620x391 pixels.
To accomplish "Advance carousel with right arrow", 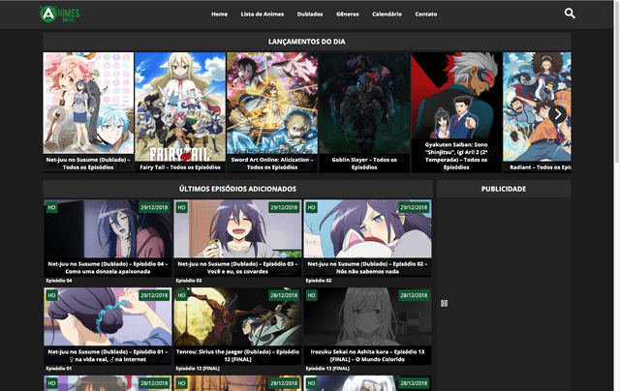I will pos(558,114).
